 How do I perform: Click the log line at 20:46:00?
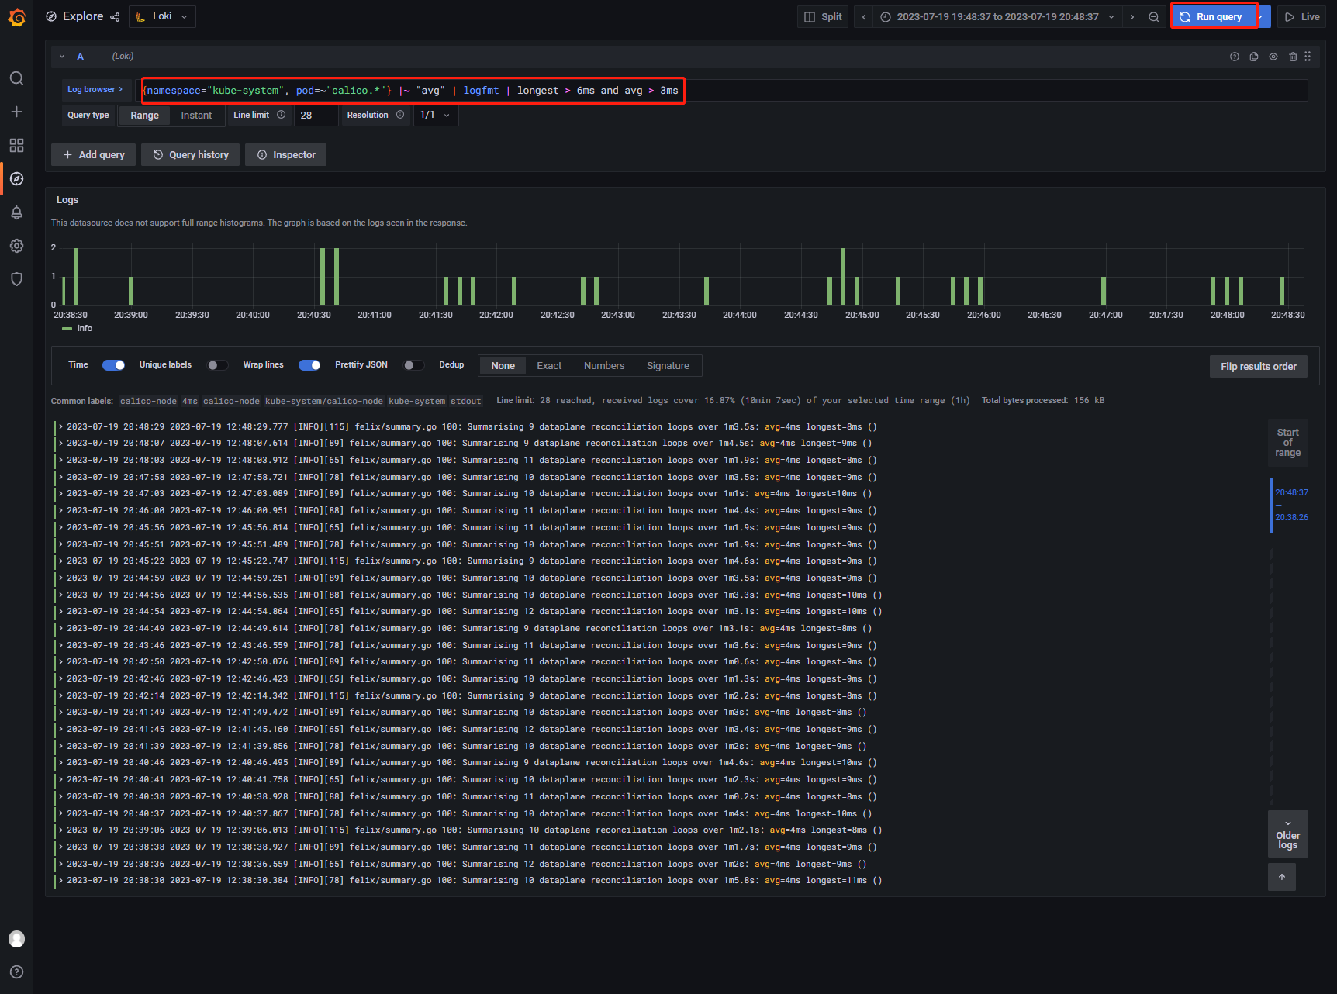[472, 511]
